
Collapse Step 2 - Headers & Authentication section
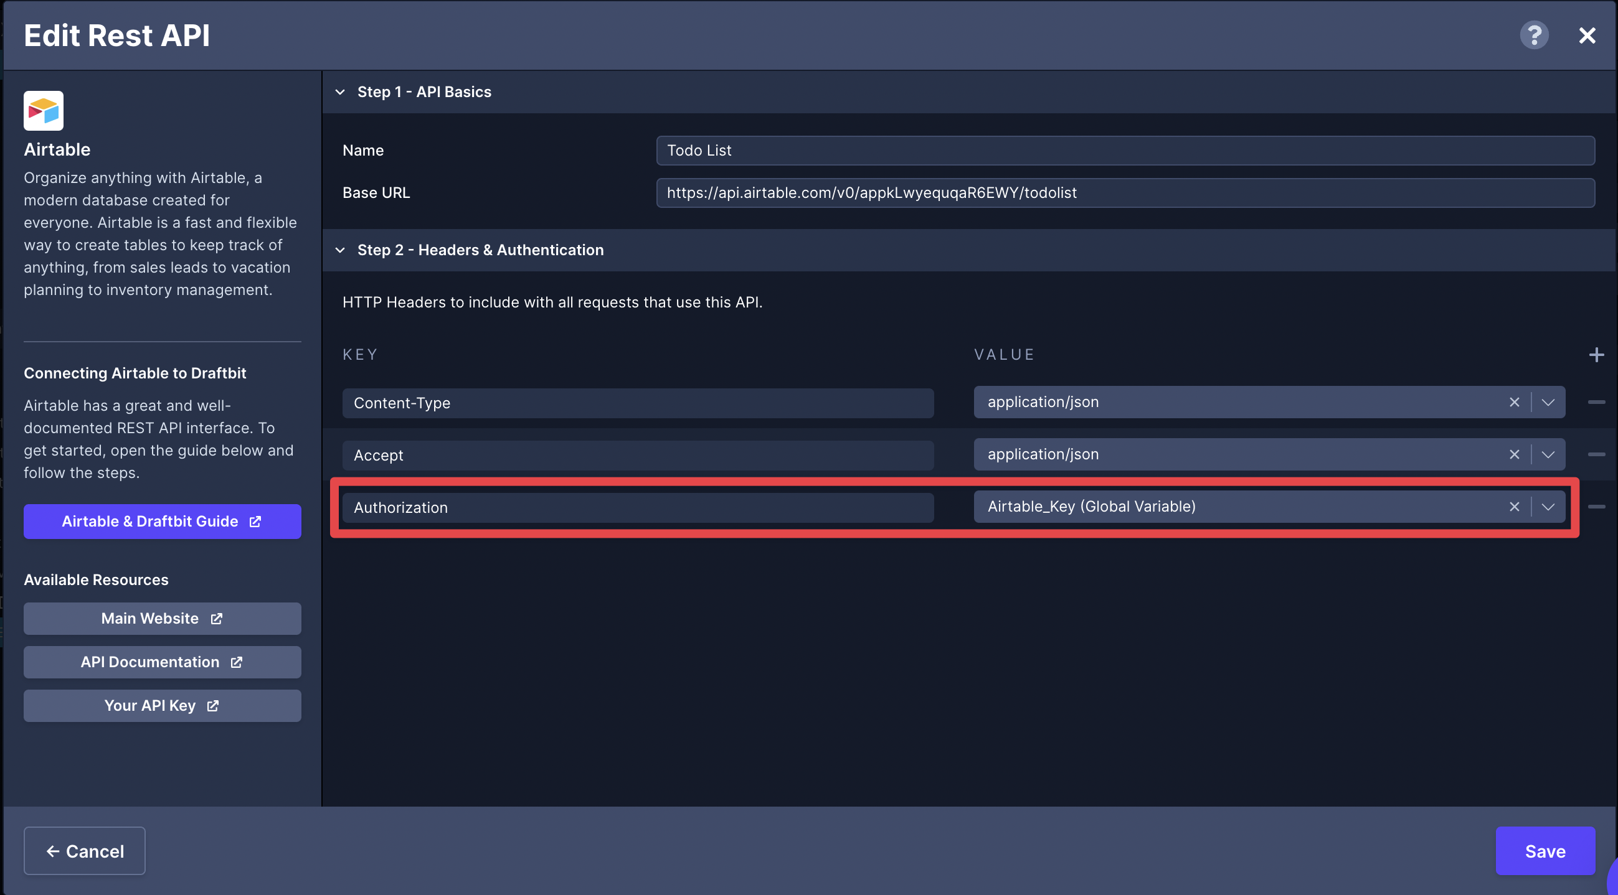point(341,250)
